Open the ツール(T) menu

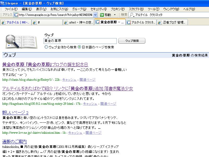click(x=153, y=9)
